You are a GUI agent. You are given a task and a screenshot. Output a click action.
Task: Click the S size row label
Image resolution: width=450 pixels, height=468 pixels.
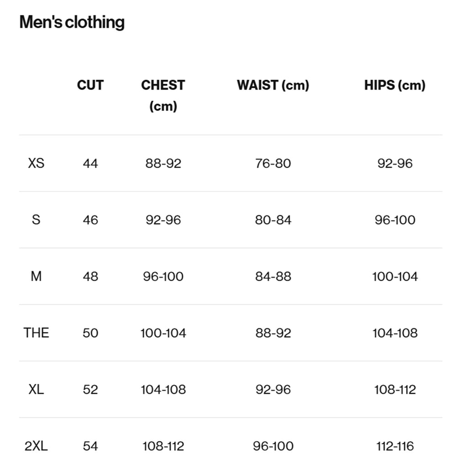tap(36, 220)
